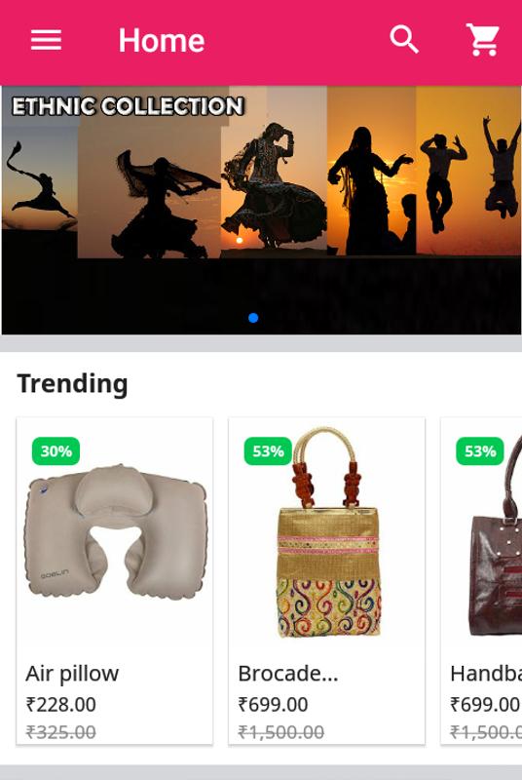Click the Trending section heading
Image resolution: width=522 pixels, height=780 pixels.
72,384
